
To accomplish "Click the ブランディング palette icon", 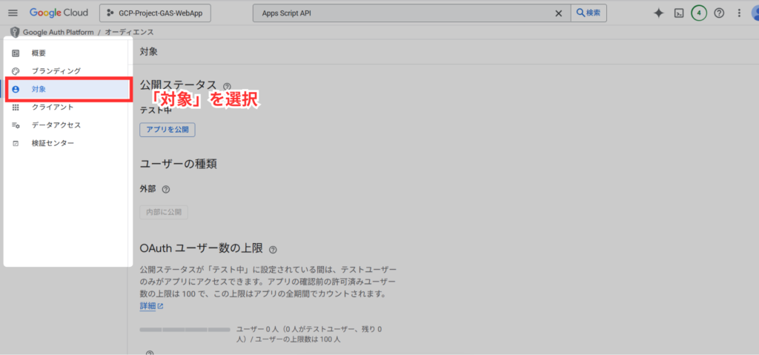I will (x=16, y=71).
